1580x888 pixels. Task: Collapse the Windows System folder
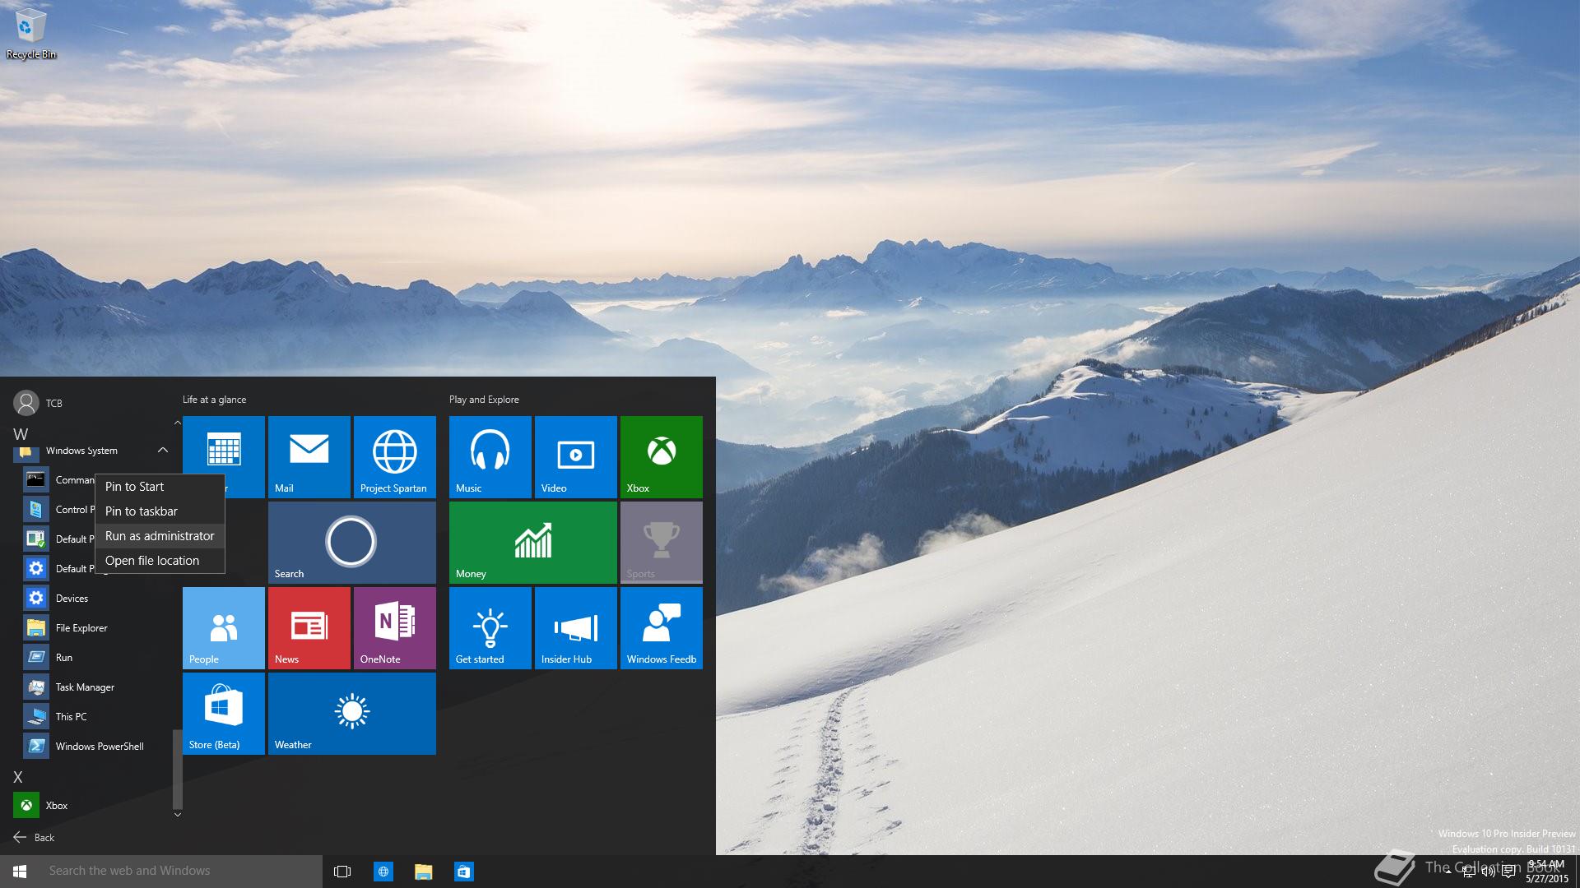click(163, 451)
